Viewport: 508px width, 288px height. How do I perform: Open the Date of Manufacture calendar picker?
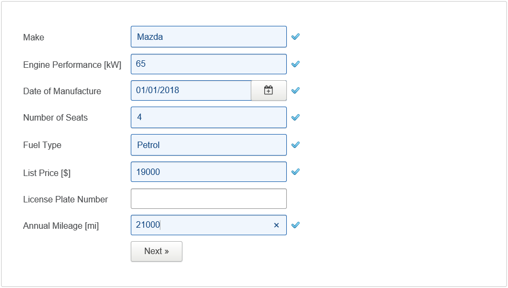click(x=269, y=90)
